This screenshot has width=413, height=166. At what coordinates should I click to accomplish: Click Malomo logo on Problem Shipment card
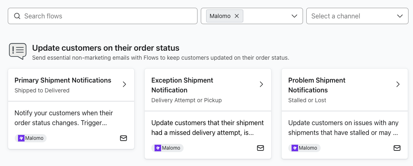click(x=295, y=148)
